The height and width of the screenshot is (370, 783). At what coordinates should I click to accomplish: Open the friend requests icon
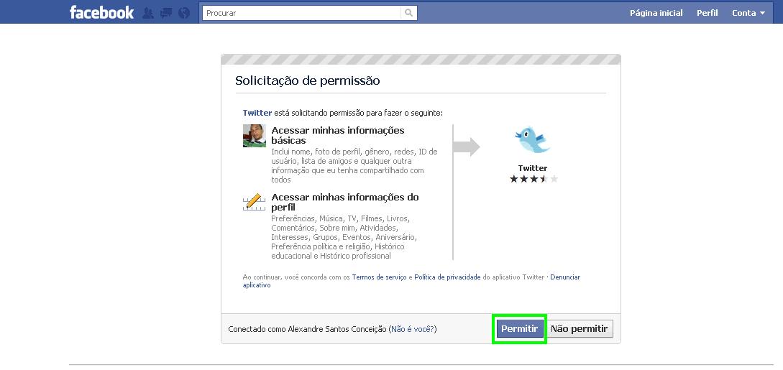(147, 13)
